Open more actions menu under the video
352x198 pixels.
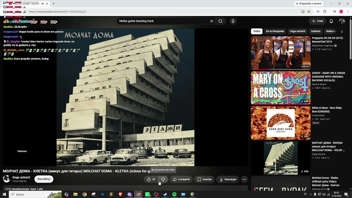click(x=244, y=179)
